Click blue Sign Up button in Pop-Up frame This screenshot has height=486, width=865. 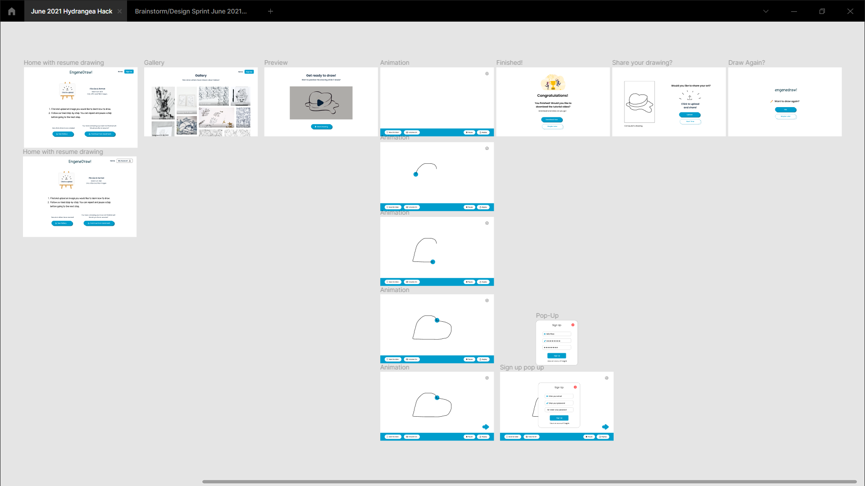coord(557,355)
